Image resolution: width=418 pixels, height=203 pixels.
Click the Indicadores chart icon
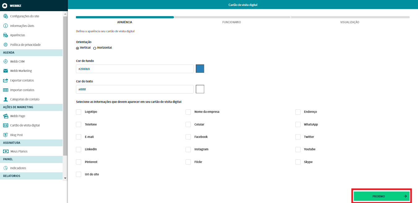click(5, 168)
